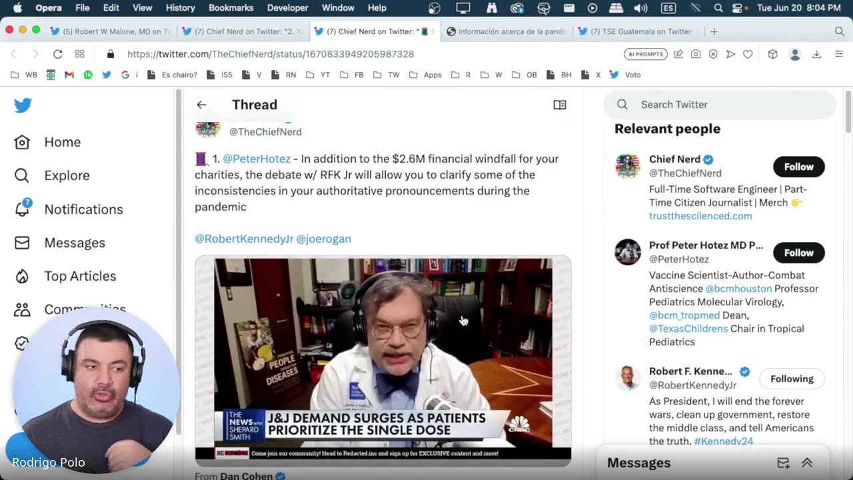Click the Communities people icon
The image size is (853, 480).
(x=22, y=309)
